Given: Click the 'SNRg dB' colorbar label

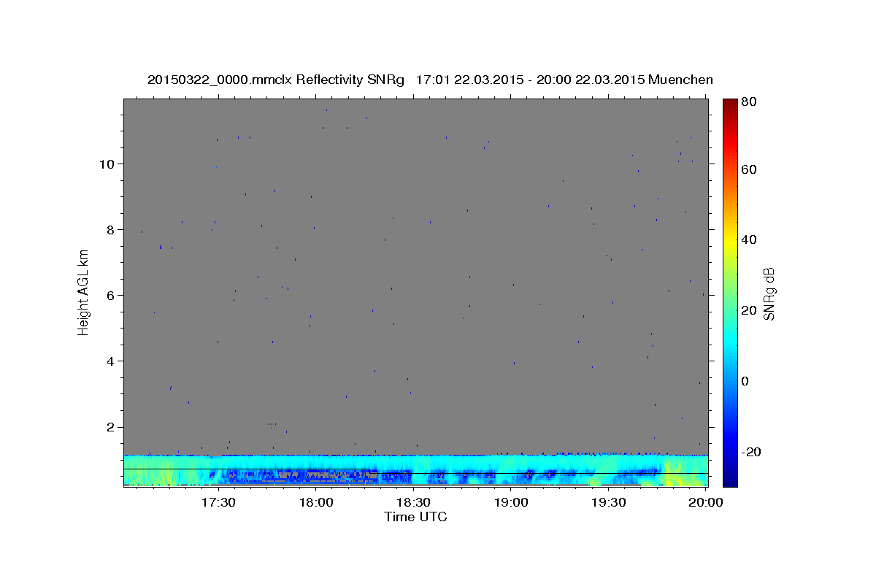Looking at the screenshot, I should (x=769, y=294).
